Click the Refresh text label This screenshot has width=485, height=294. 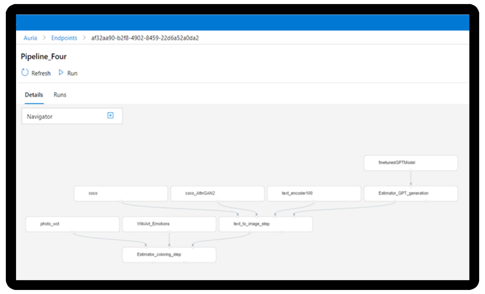click(41, 73)
